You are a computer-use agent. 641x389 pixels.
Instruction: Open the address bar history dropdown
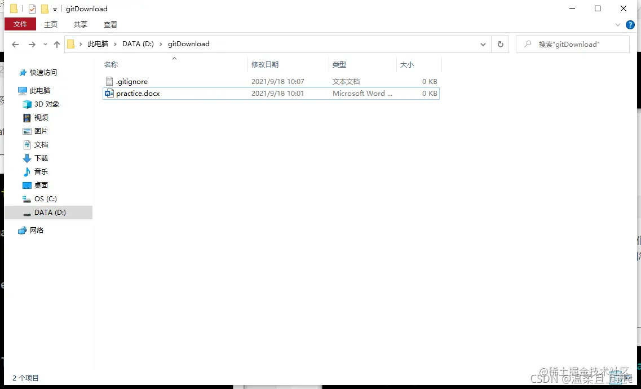pos(483,44)
